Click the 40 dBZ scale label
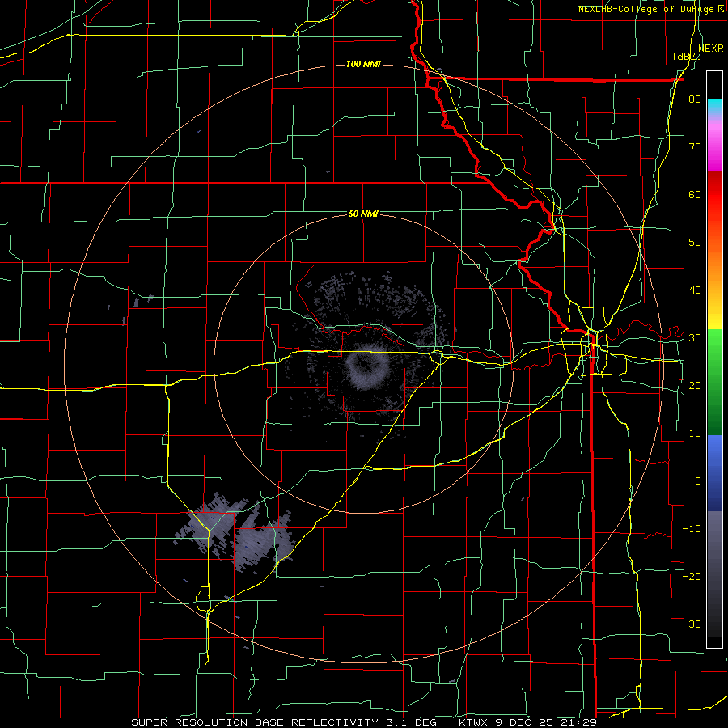This screenshot has width=728, height=728. [695, 290]
